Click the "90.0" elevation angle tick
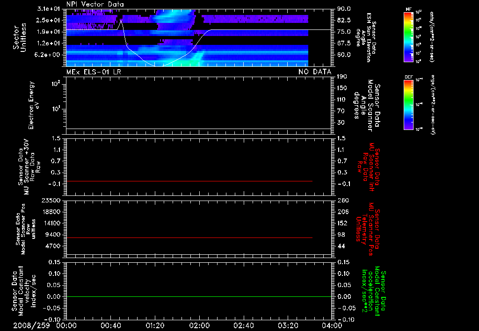Screen dimensions: 479x331 click(x=344, y=9)
